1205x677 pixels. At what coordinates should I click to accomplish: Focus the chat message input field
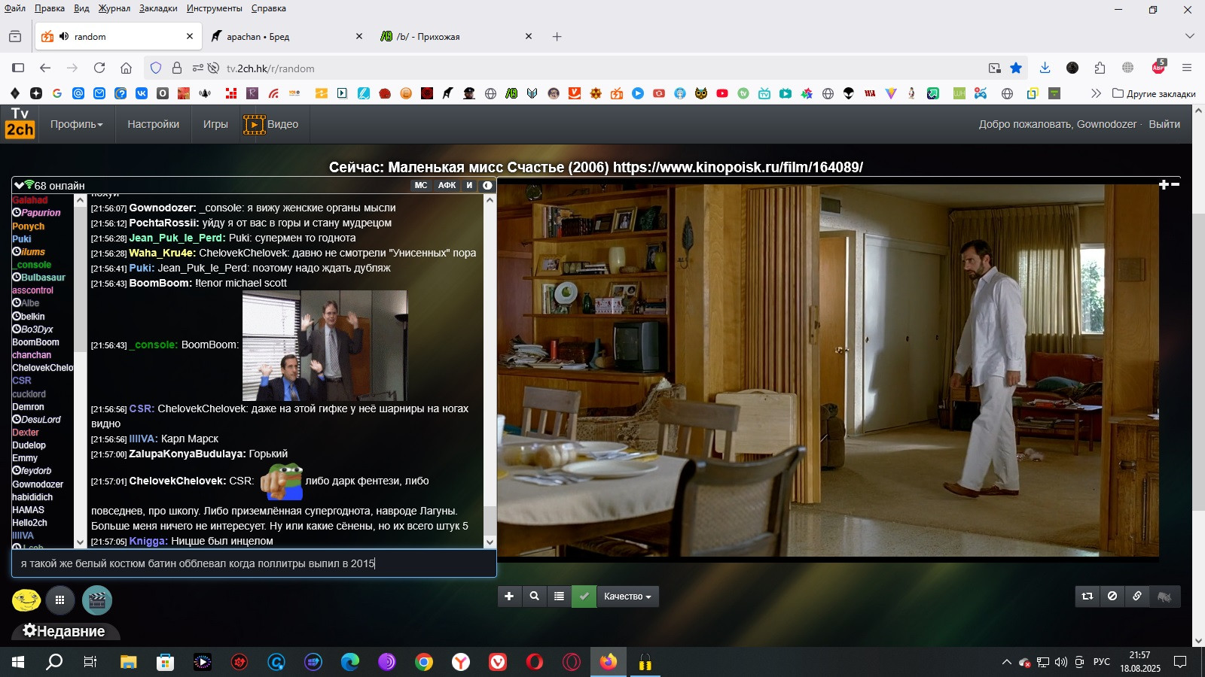click(x=254, y=563)
